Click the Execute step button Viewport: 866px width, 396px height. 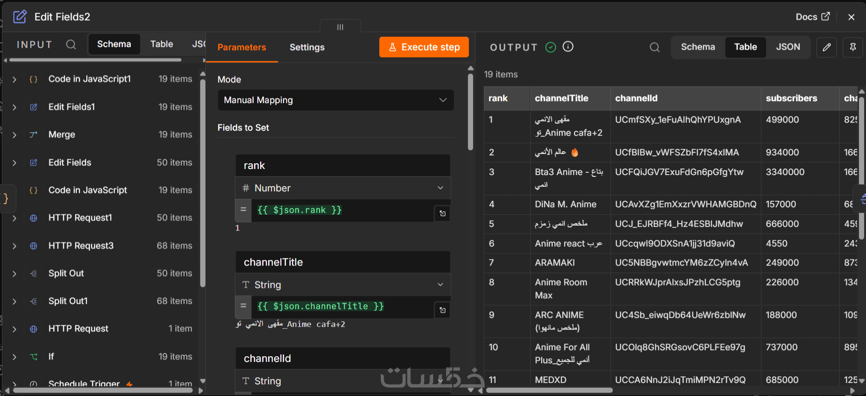pos(424,47)
